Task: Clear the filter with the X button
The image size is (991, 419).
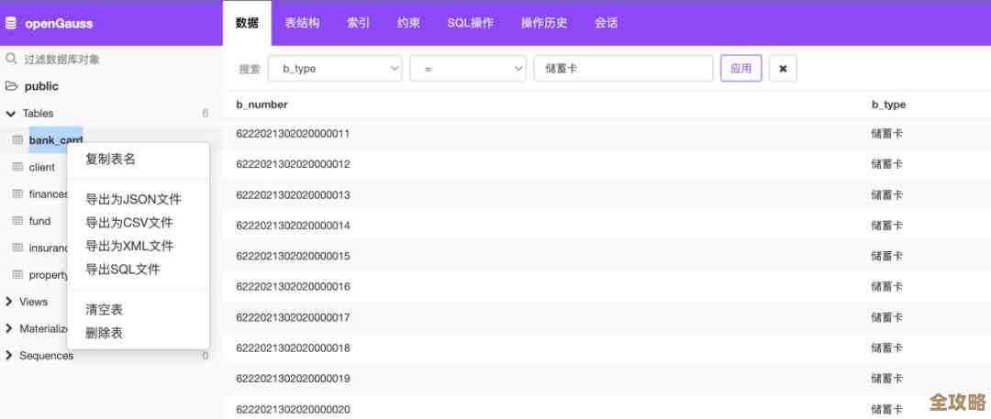Action: point(783,68)
